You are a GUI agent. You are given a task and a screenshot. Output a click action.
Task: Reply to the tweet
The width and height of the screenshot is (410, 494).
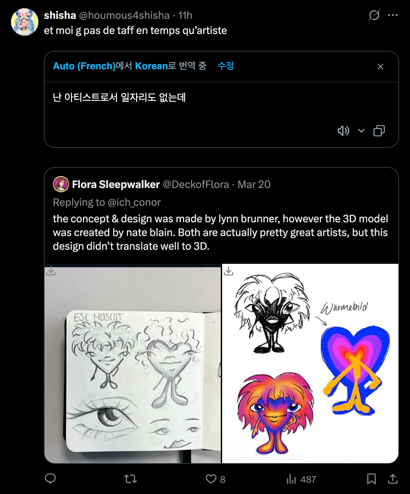(50, 479)
